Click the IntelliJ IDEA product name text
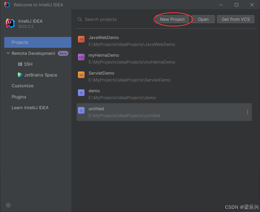Screen dimensions: 260x212 click(30, 21)
